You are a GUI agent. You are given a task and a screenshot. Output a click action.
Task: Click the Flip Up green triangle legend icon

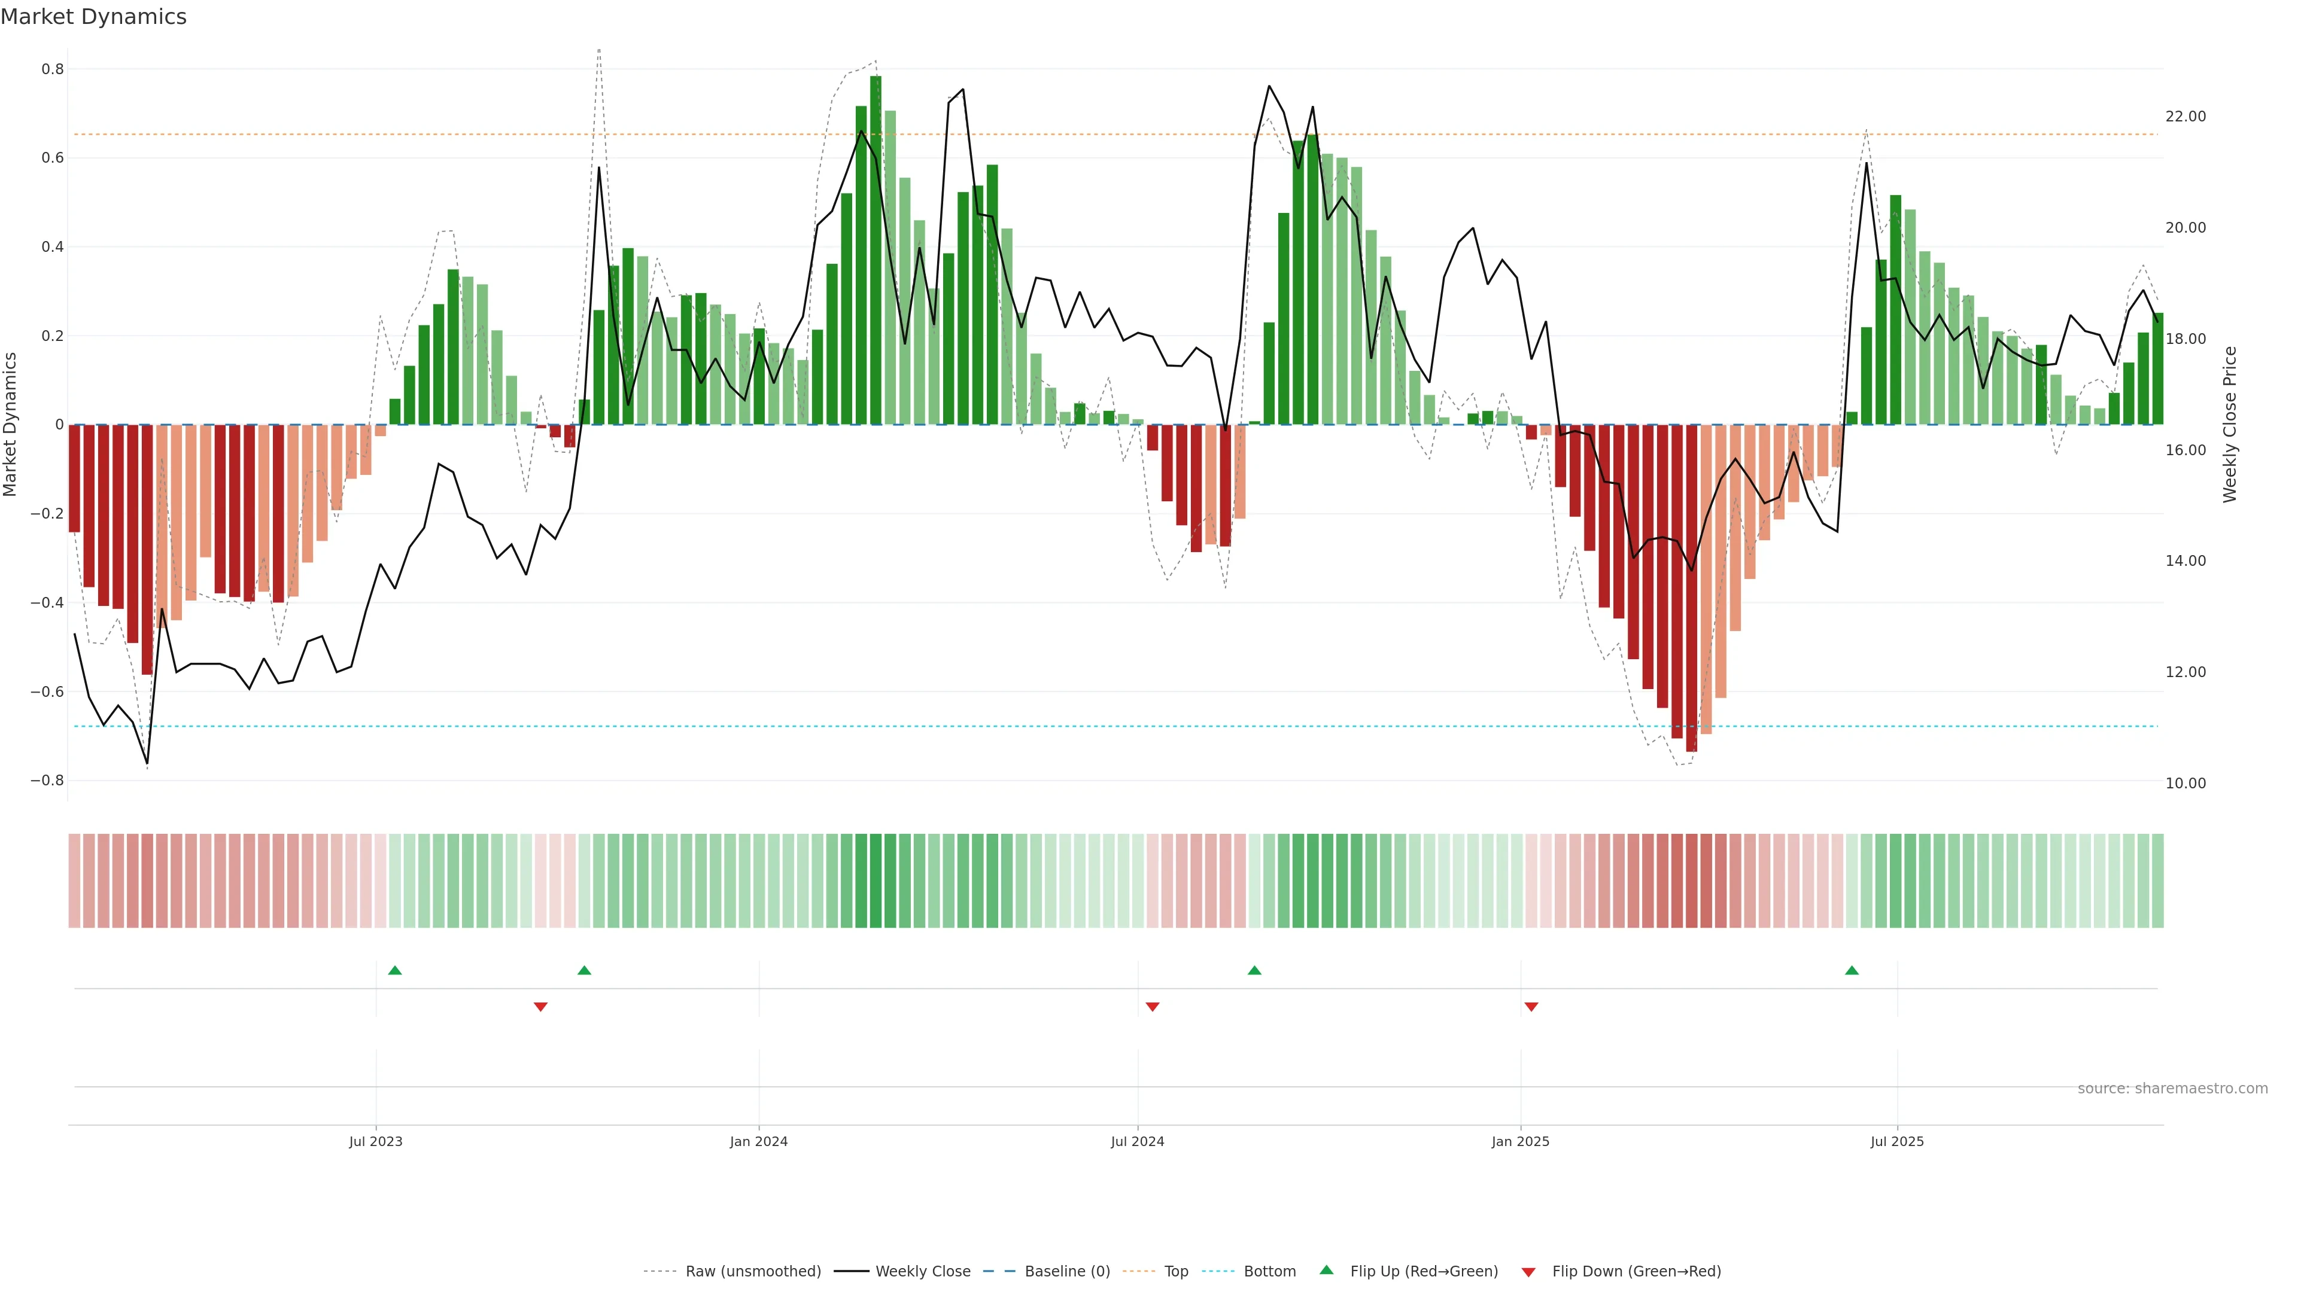(1327, 1270)
